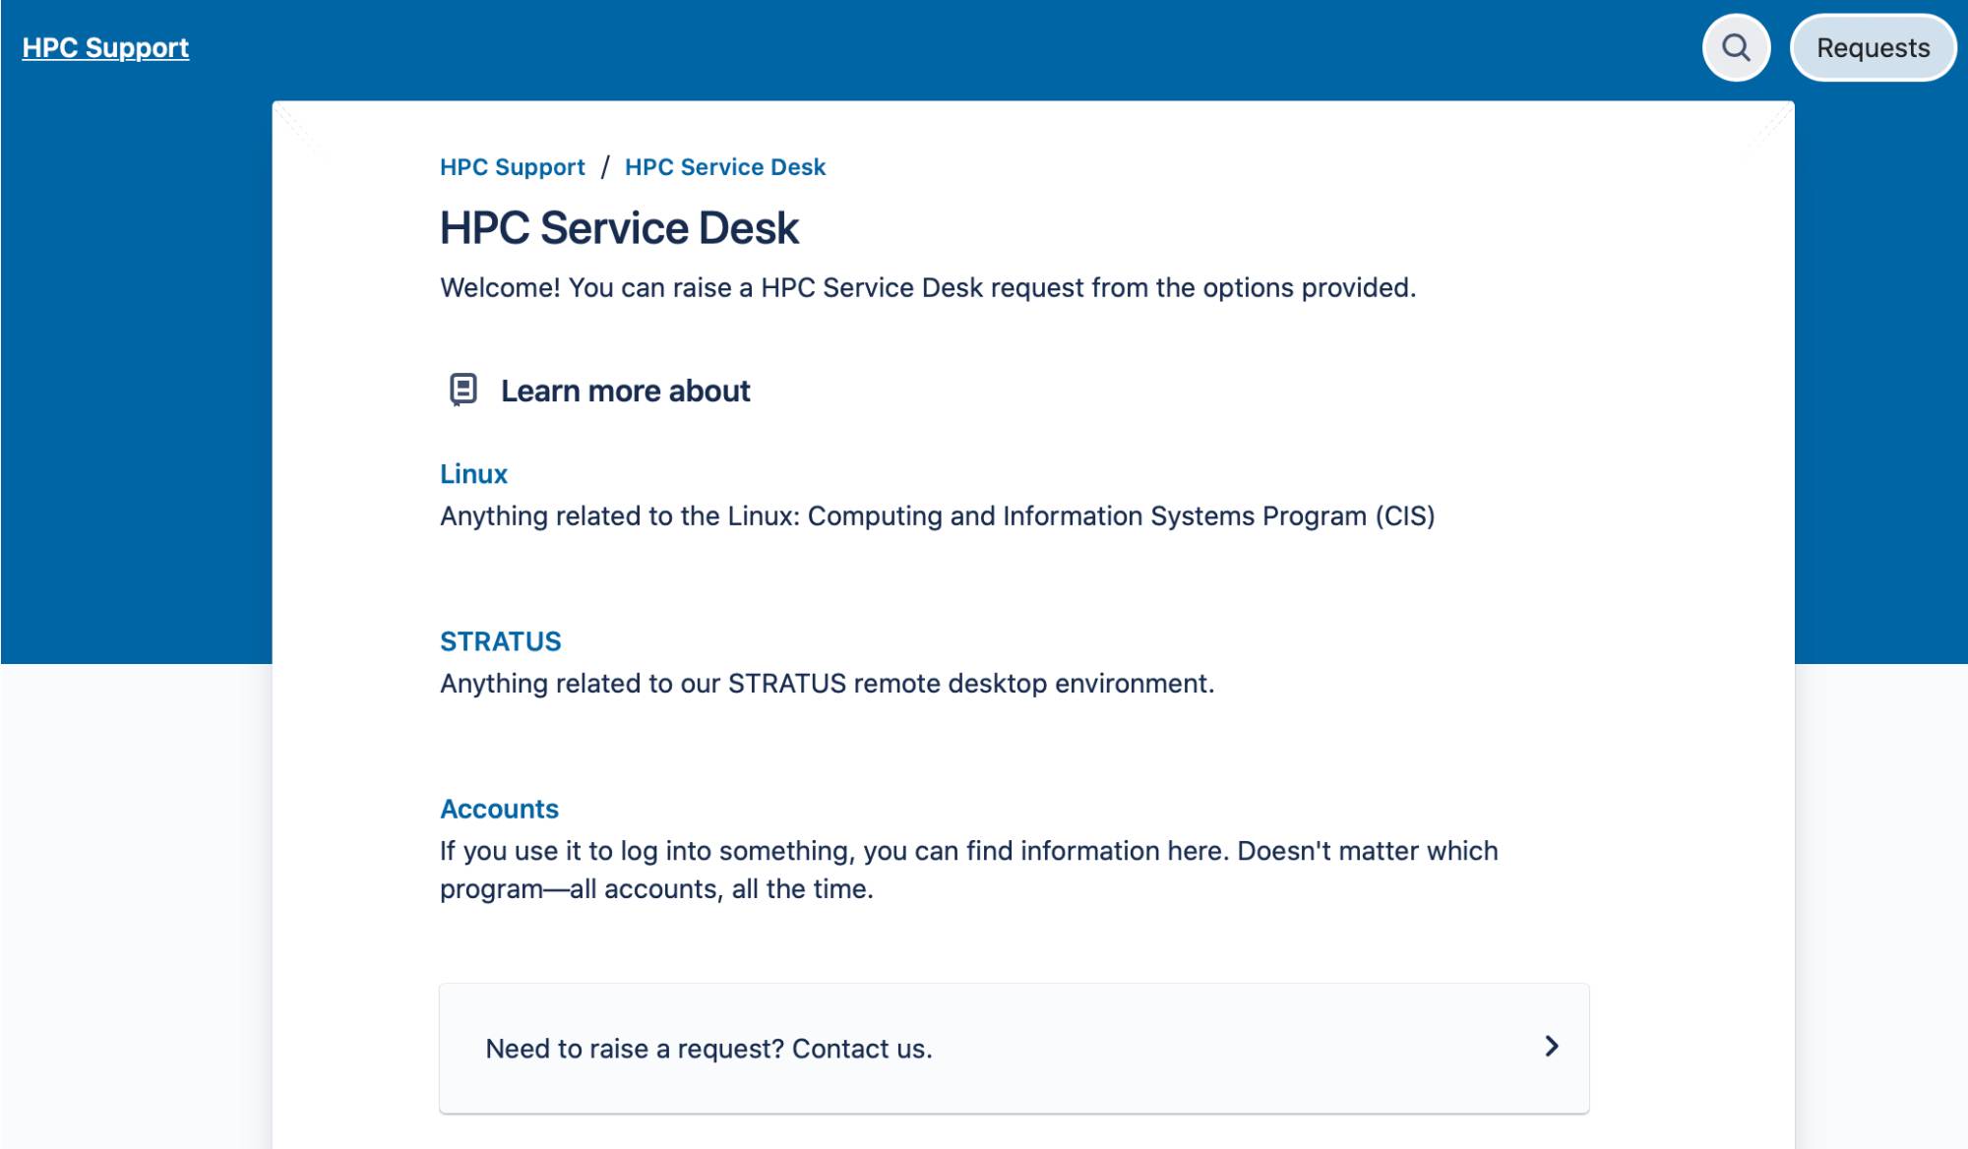
Task: Click the HPC Service Desk page heading
Action: [619, 228]
